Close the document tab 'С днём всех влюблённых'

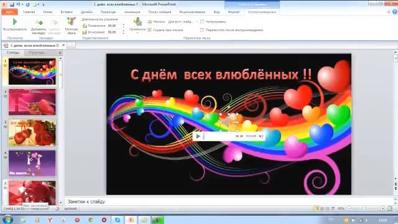coord(63,45)
